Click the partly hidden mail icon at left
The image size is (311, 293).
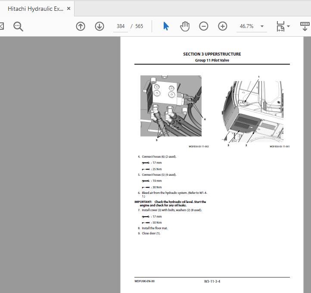click(x=2, y=26)
